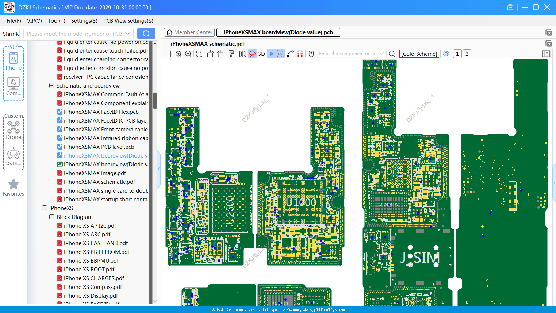The height and width of the screenshot is (313, 556).
Task: Collapse the iPhoneXS tree node
Action: pos(45,208)
